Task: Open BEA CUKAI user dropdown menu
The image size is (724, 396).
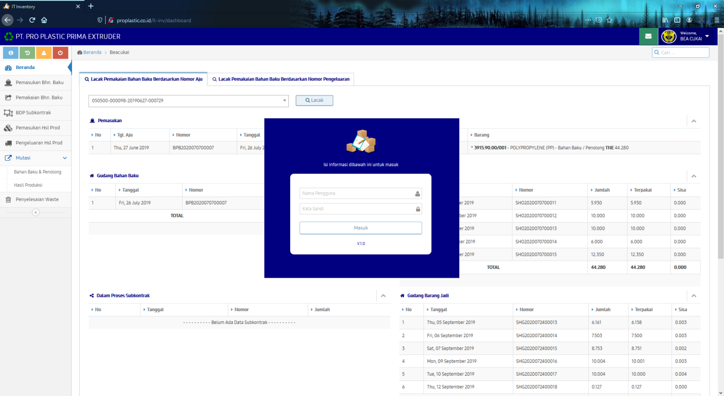Action: coord(707,36)
